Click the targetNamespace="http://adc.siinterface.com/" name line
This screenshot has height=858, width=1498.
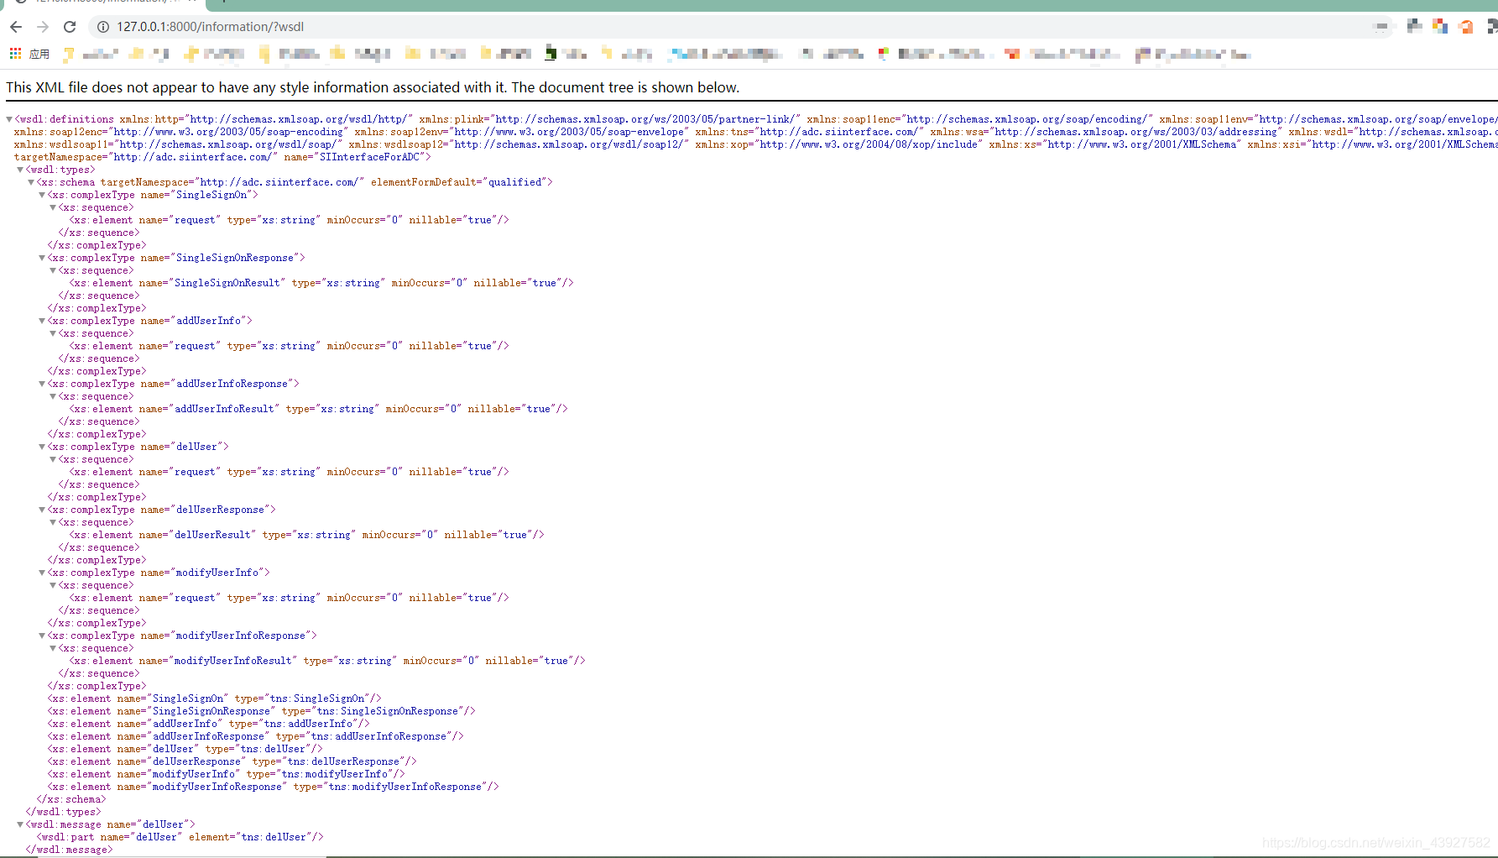(x=222, y=157)
